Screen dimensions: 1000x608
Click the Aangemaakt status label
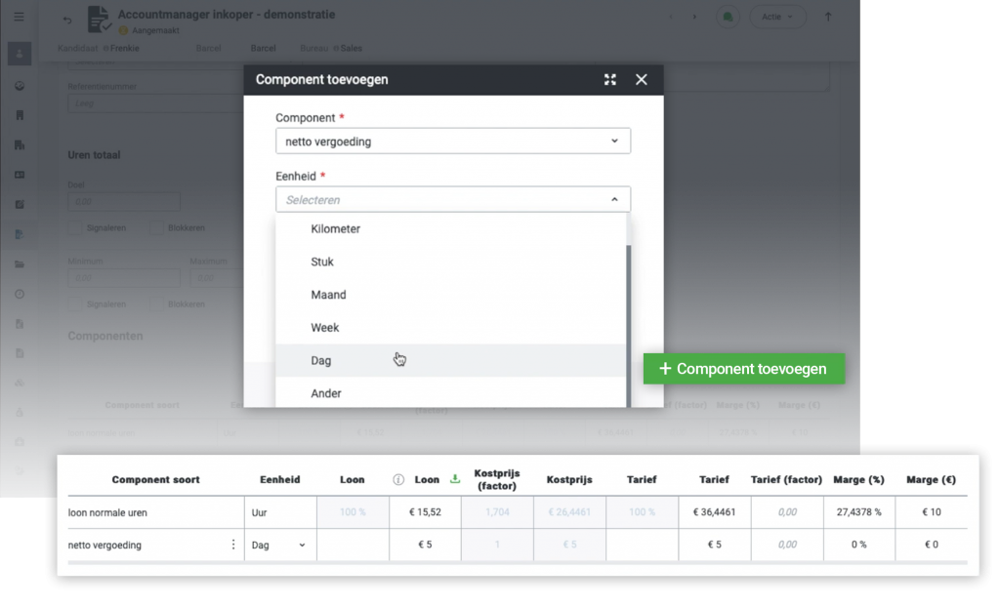click(x=155, y=30)
